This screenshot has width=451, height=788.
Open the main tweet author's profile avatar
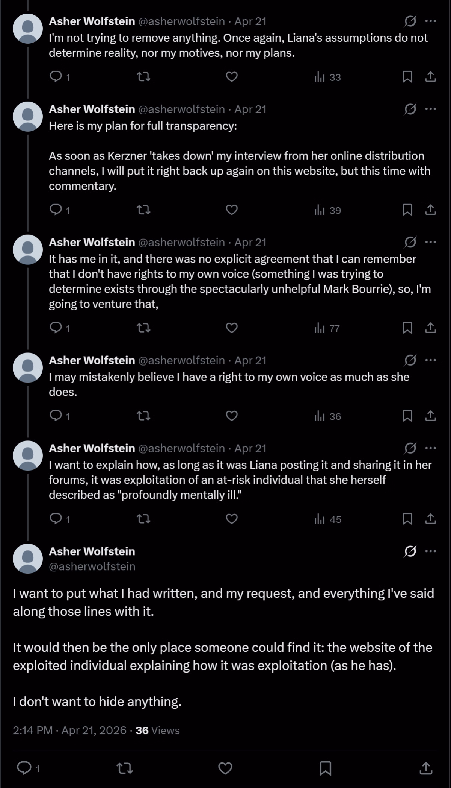click(28, 559)
